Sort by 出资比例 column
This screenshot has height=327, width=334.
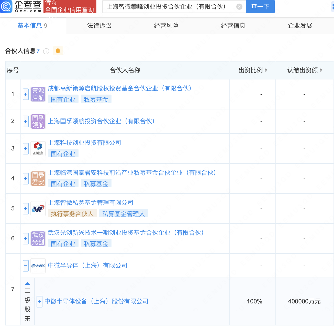[266, 70]
